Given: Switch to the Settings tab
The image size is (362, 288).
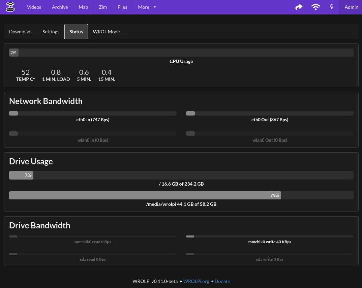Looking at the screenshot, I should tap(51, 32).
